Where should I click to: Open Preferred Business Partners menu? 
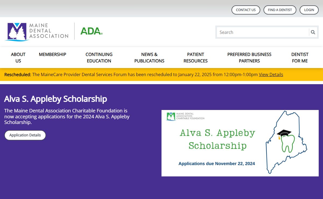click(x=249, y=58)
